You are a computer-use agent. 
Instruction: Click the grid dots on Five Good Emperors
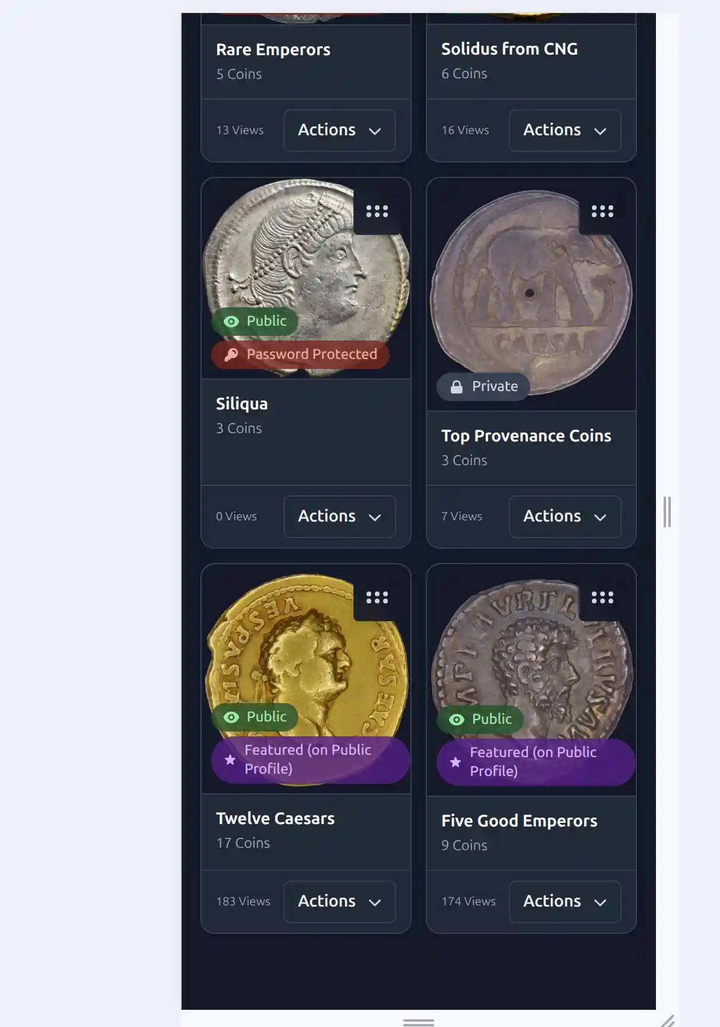pos(602,597)
